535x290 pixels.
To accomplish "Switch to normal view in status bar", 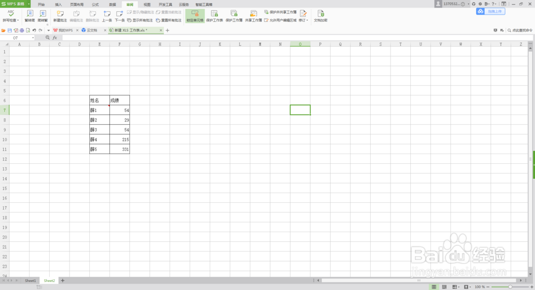I will point(434,287).
